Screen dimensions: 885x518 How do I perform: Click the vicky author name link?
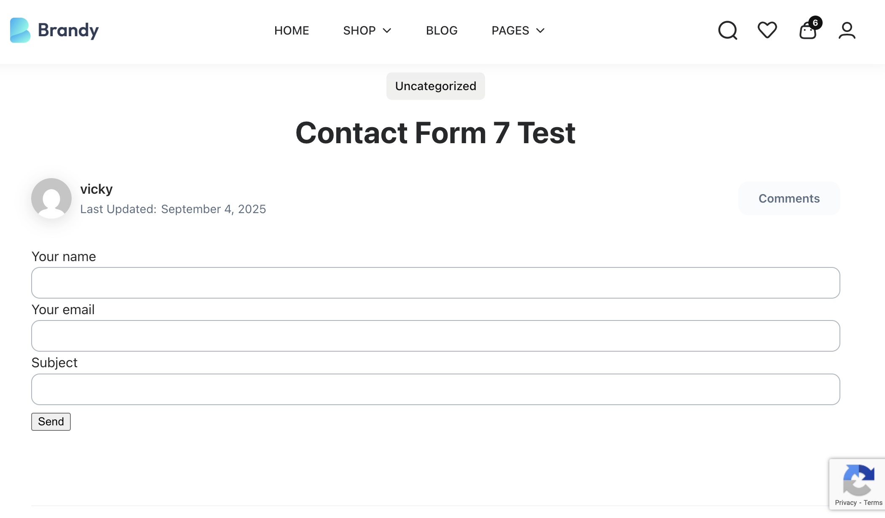click(97, 189)
